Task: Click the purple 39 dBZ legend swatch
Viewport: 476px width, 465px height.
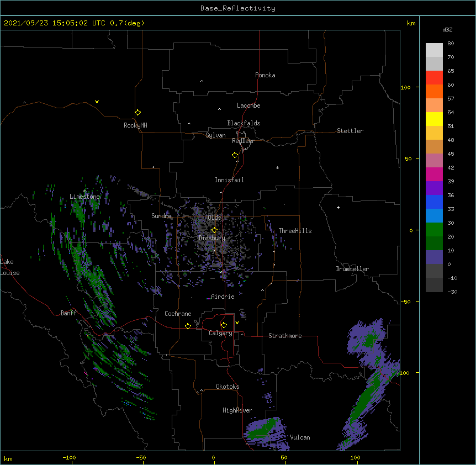Action: click(434, 188)
